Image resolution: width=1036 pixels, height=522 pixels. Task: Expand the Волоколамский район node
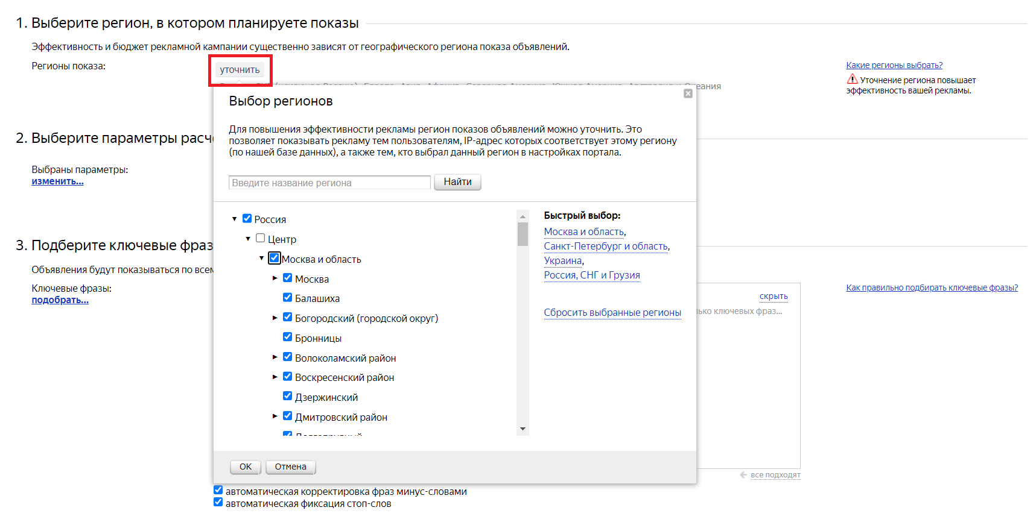pyautogui.click(x=275, y=357)
